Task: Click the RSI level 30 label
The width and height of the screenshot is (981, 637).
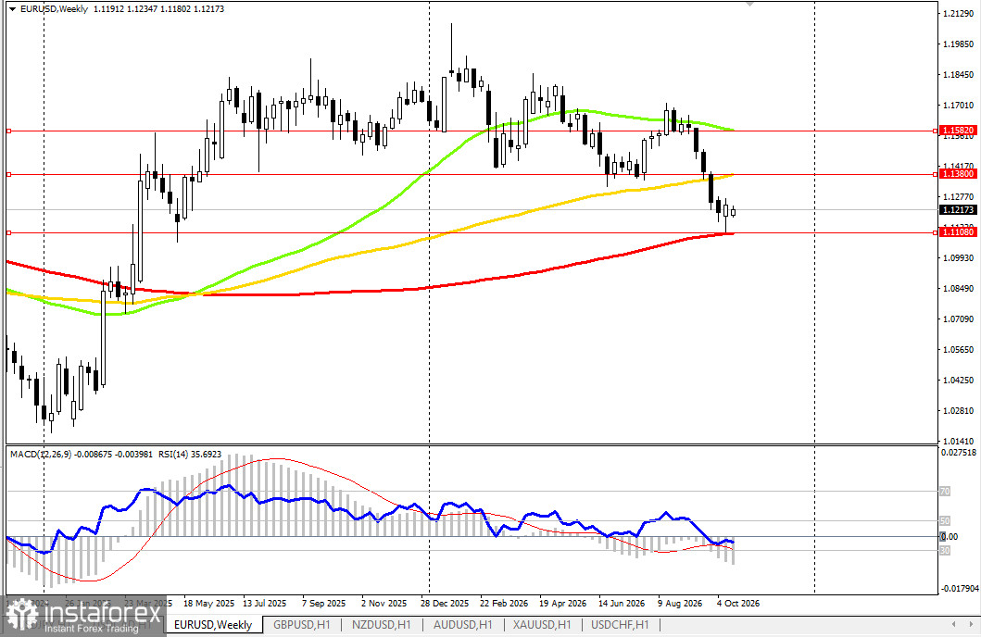Action: [945, 551]
